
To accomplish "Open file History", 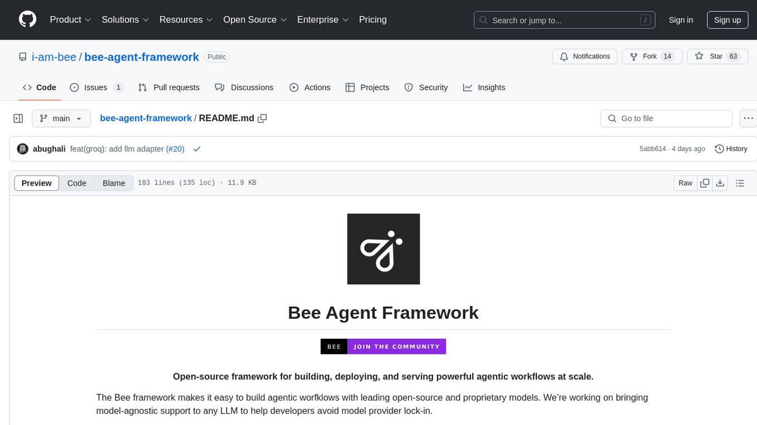I will 731,149.
